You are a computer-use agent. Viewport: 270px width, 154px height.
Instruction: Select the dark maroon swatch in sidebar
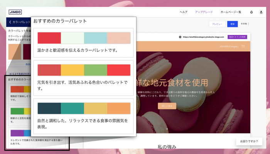tap(27, 52)
